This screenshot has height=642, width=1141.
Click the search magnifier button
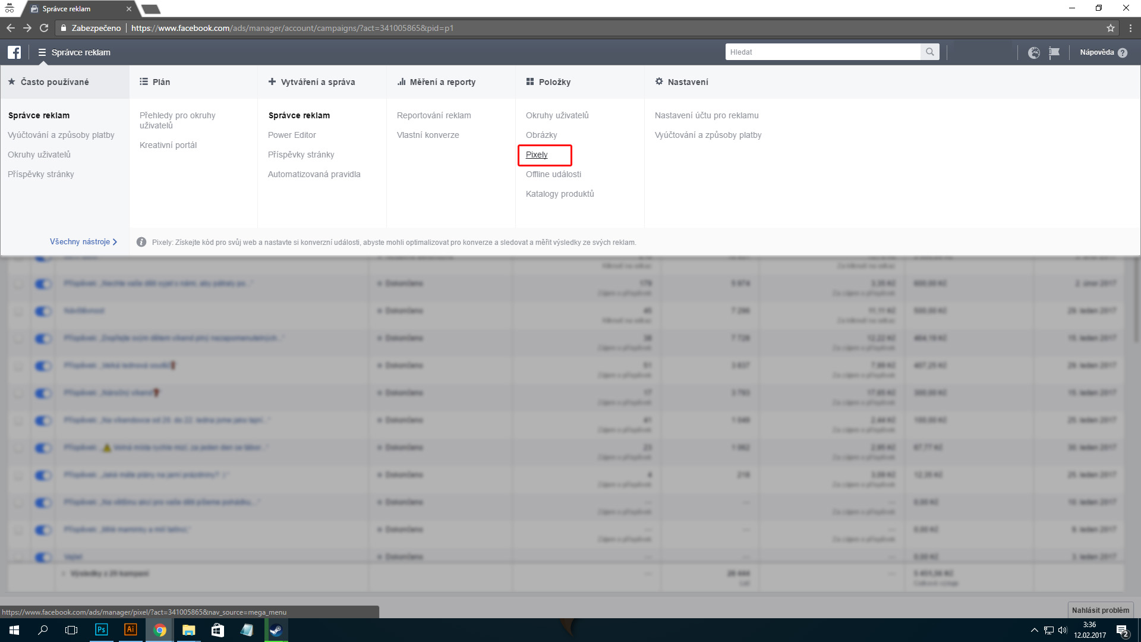pos(930,52)
